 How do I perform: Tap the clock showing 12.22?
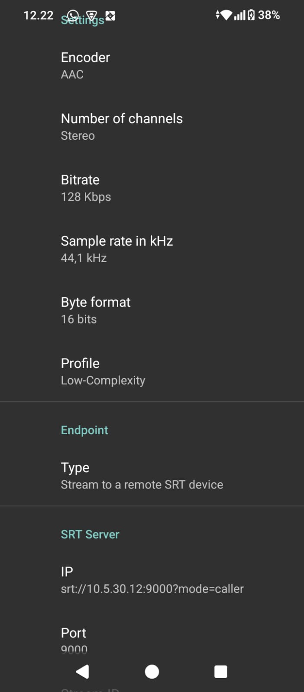click(38, 15)
